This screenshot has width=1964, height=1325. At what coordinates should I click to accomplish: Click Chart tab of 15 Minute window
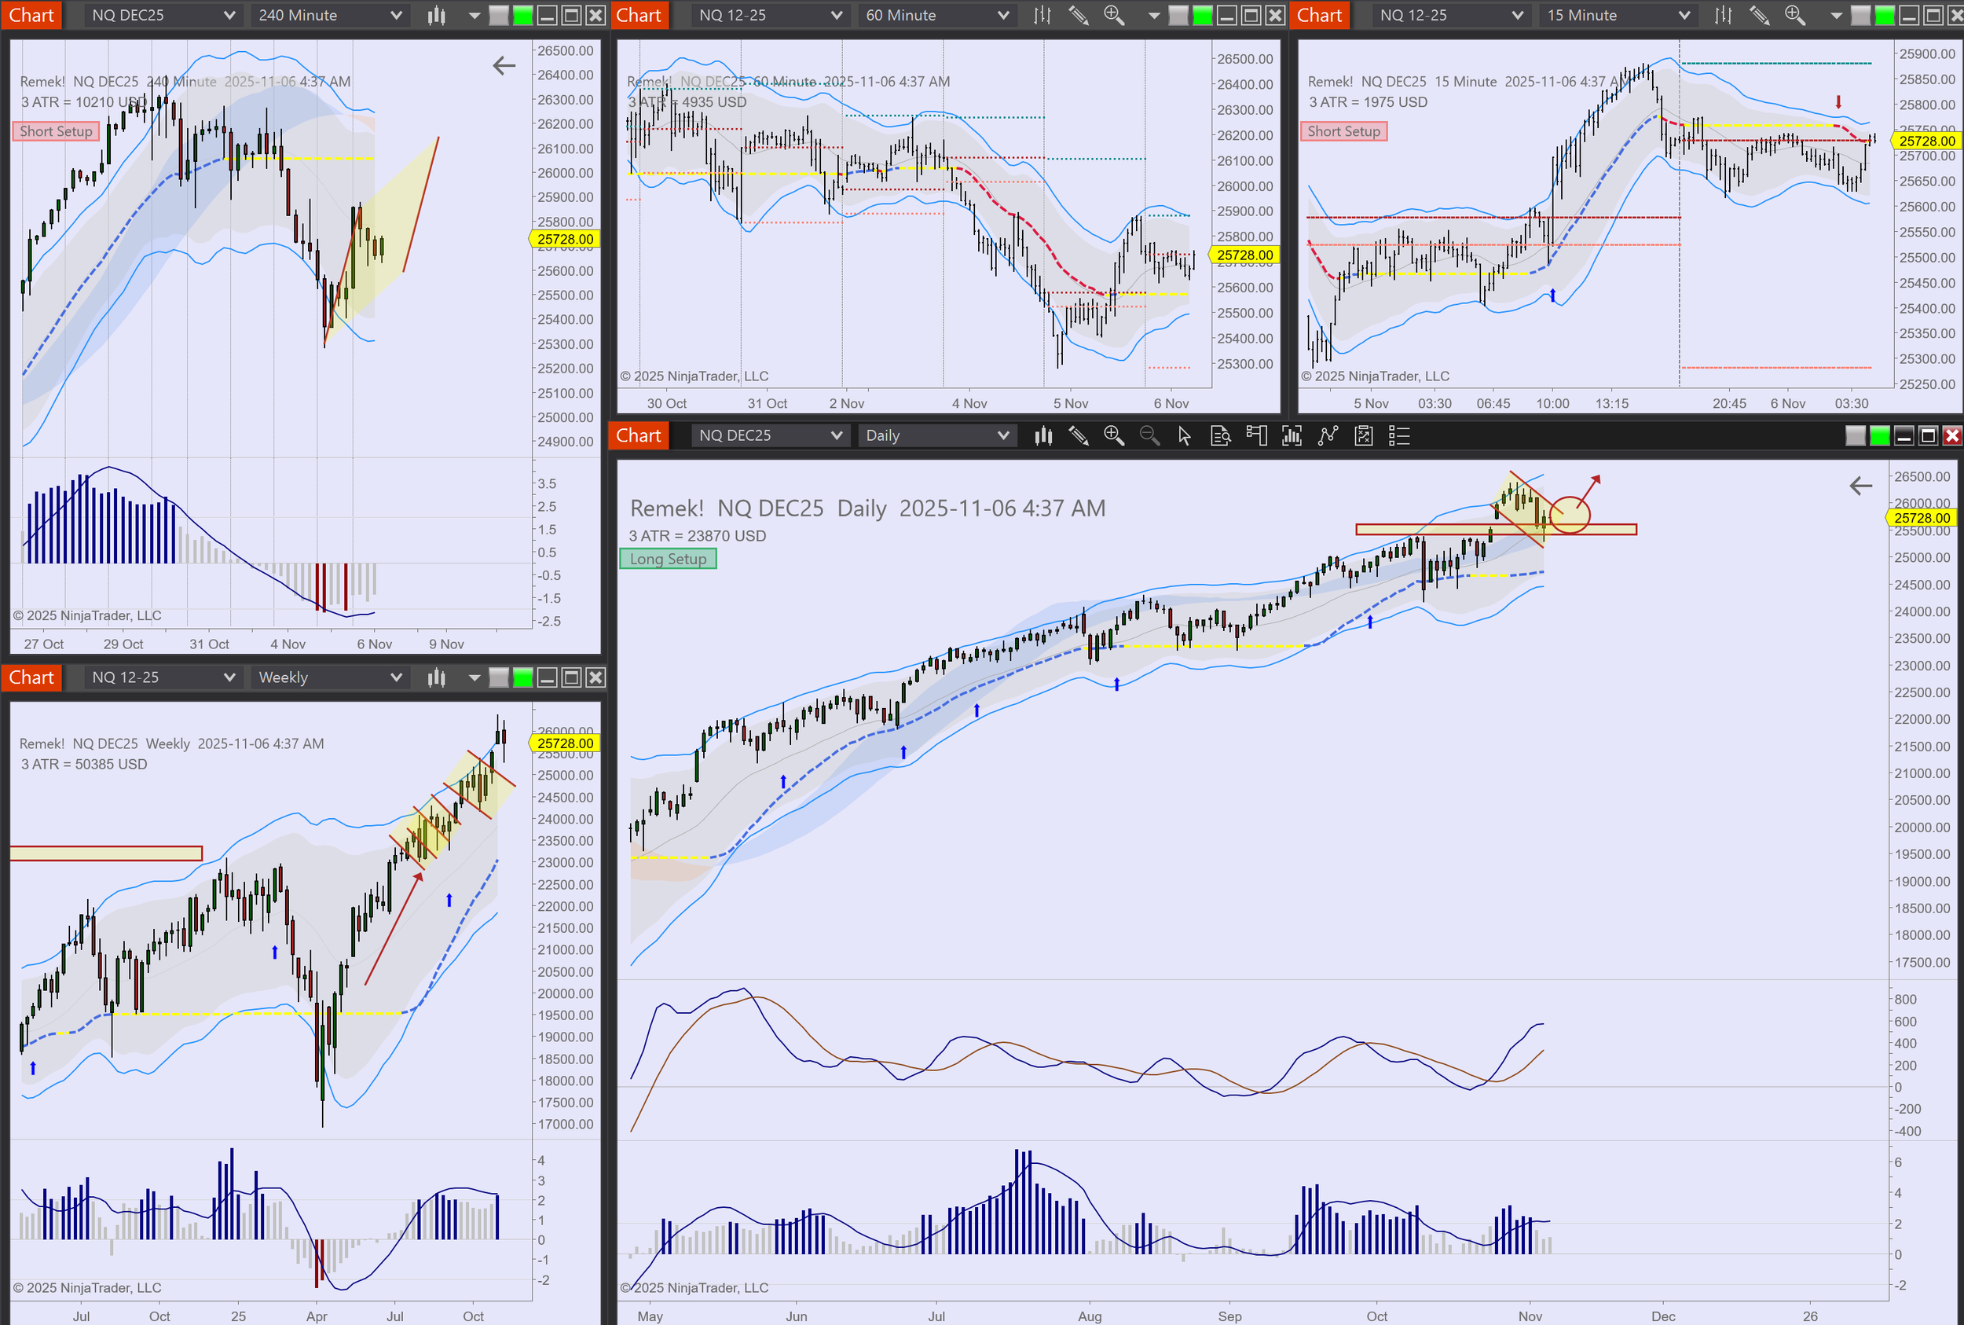tap(1318, 15)
